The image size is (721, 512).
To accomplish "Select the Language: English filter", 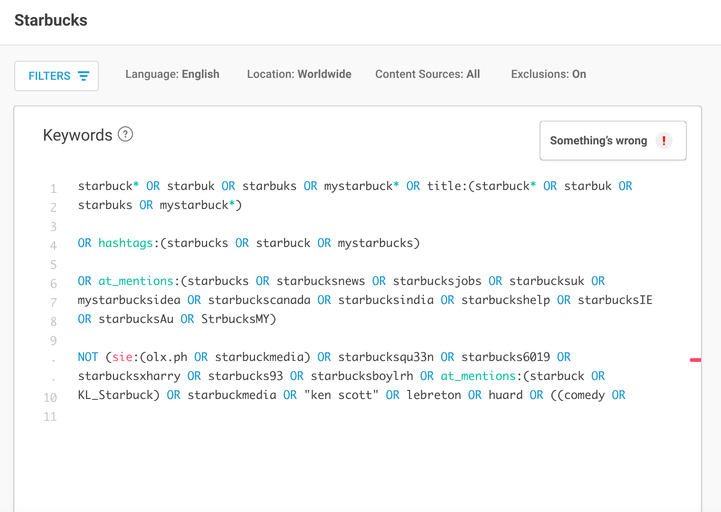I will (172, 74).
